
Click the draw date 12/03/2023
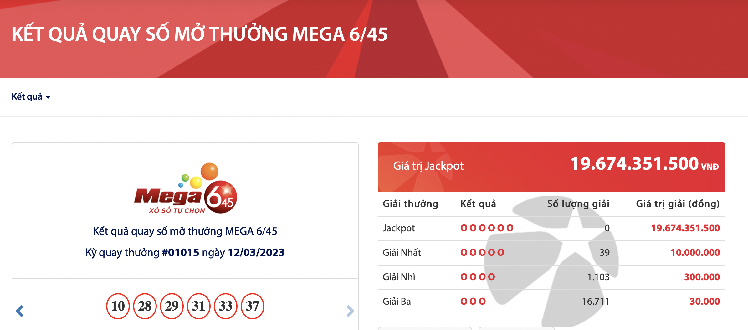click(x=256, y=252)
